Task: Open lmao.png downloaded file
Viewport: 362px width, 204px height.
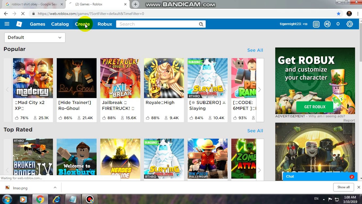Action: pyautogui.click(x=20, y=188)
